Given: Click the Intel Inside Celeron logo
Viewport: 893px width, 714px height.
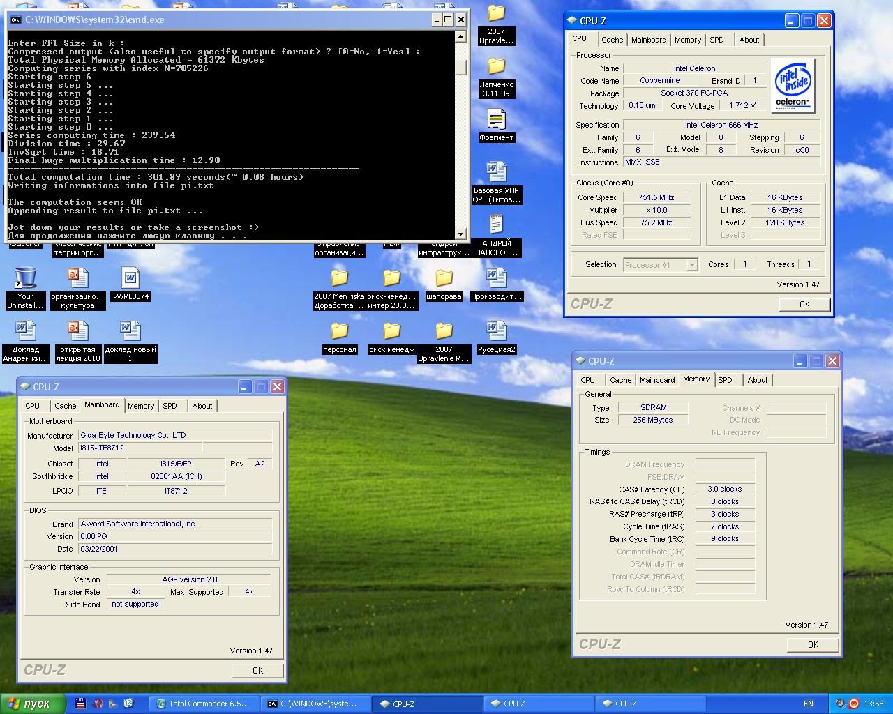Looking at the screenshot, I should pyautogui.click(x=793, y=86).
